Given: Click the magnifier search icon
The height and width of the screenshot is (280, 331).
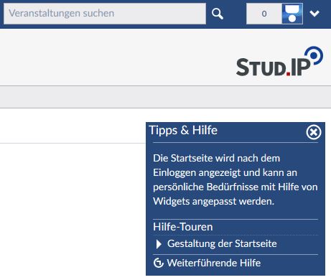Looking at the screenshot, I should 218,14.
